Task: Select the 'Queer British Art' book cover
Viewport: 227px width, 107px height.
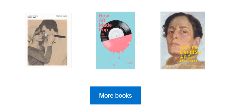Action: coord(182,40)
